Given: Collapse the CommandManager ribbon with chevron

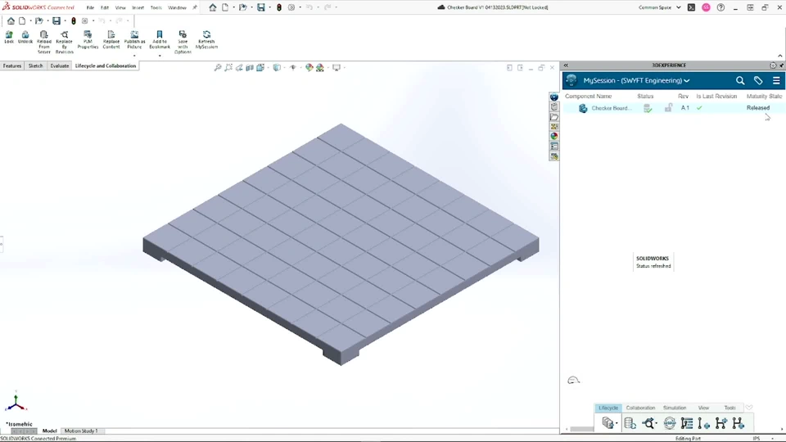Looking at the screenshot, I should tap(780, 56).
